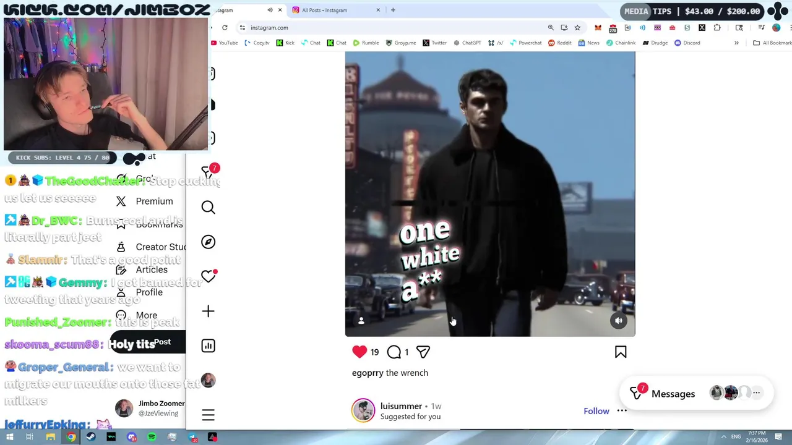Viewport: 792px width, 445px height.
Task: Open YouTube bookmark
Action: (224, 43)
